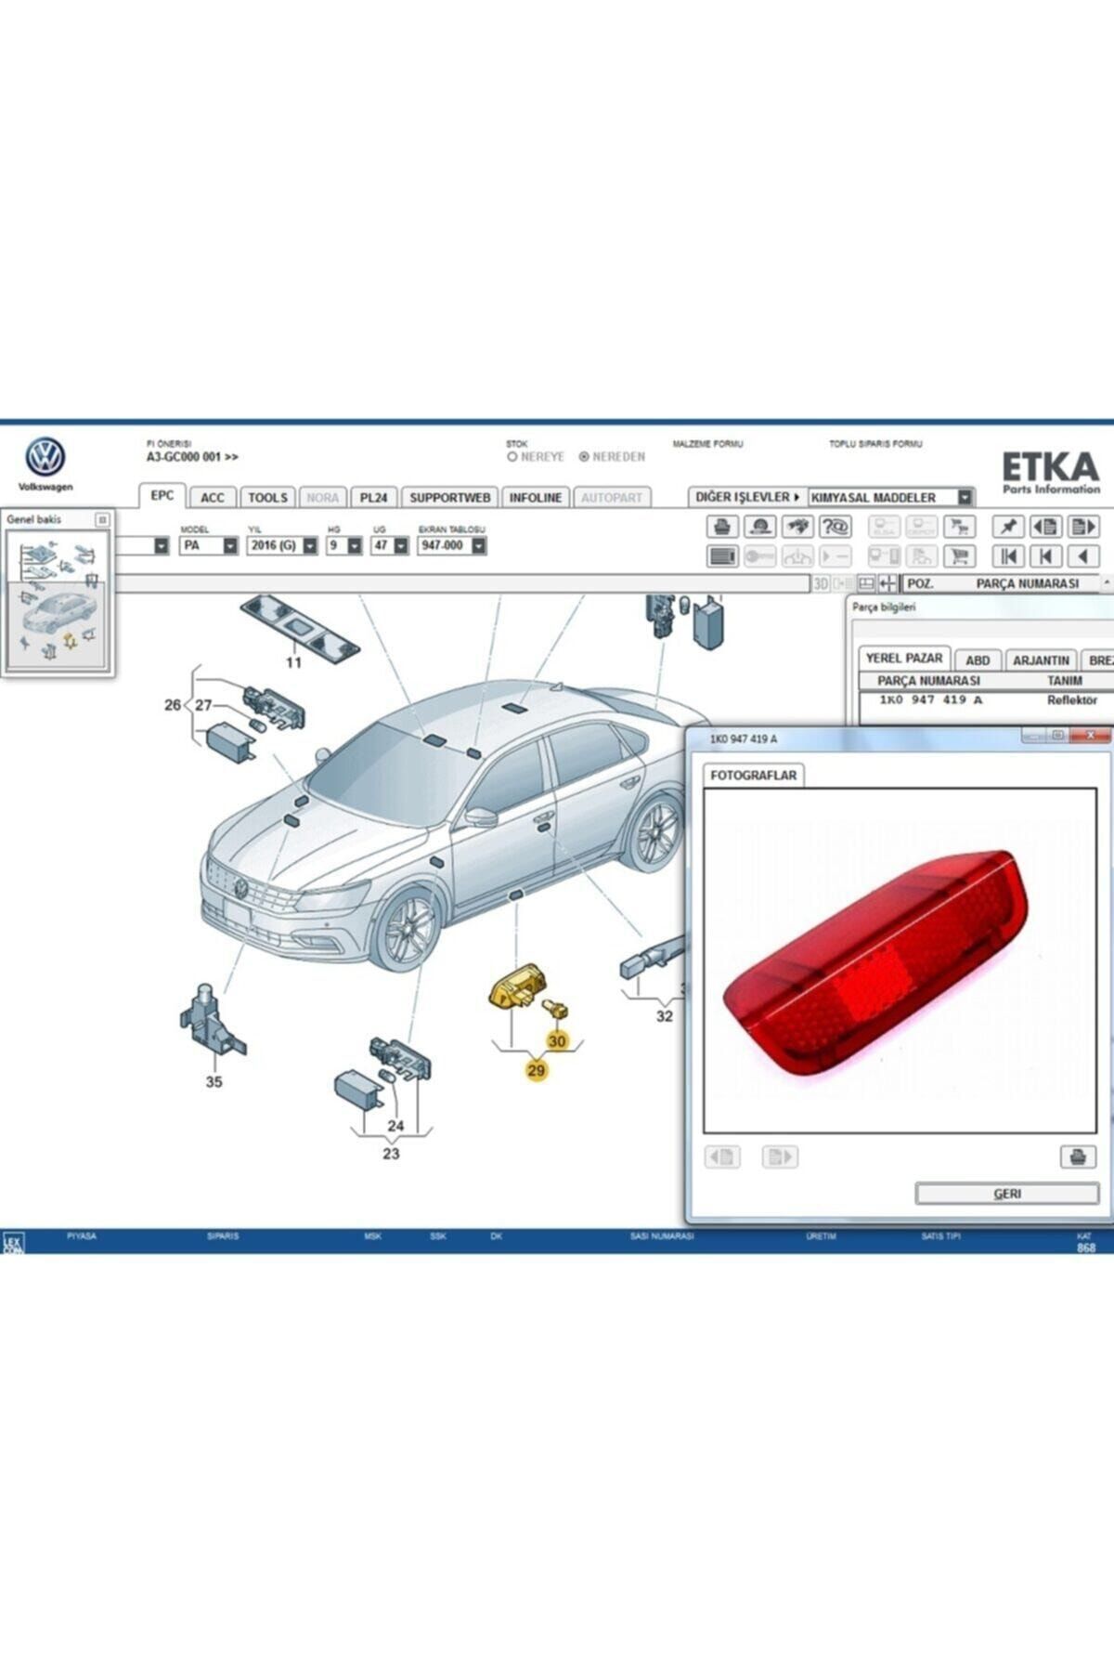This screenshot has height=1672, width=1114.
Task: Click the PARÇA NUMARASI column header
Action: point(1027,583)
